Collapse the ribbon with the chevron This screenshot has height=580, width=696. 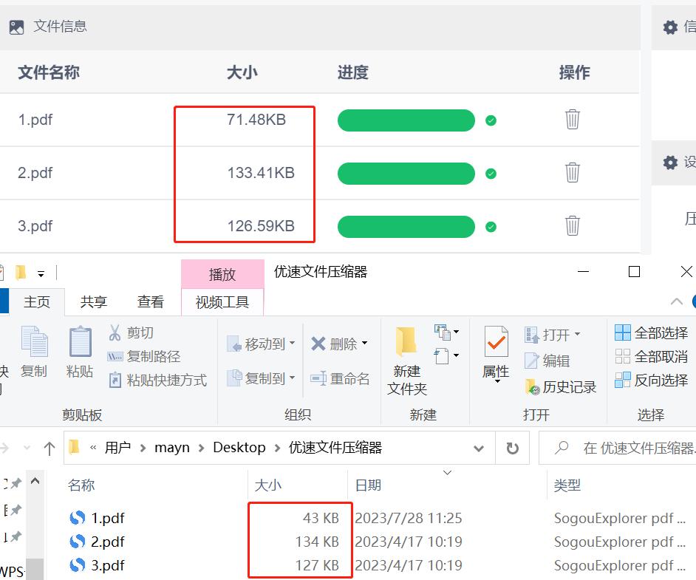(x=676, y=301)
